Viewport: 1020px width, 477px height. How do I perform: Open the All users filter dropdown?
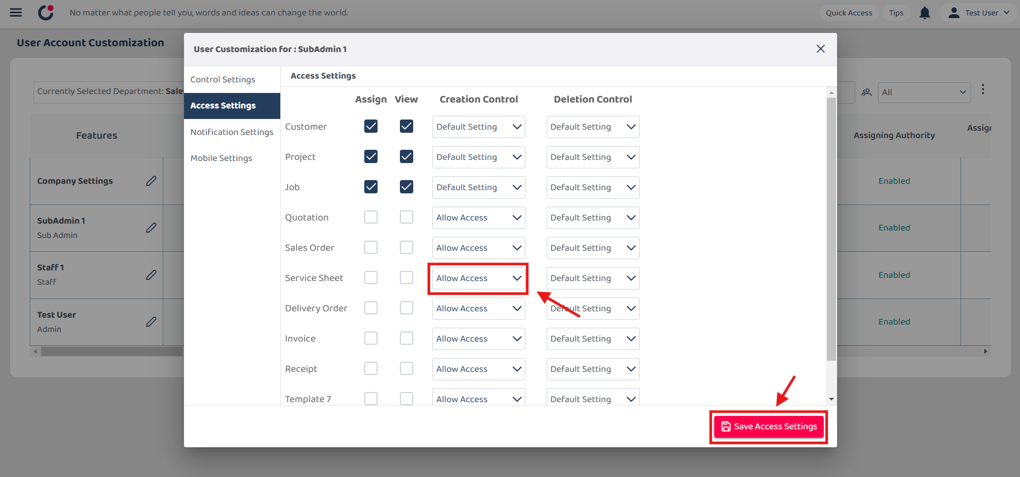point(924,92)
